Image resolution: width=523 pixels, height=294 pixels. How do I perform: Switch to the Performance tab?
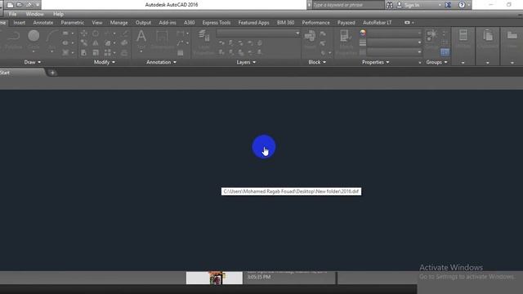pyautogui.click(x=315, y=23)
